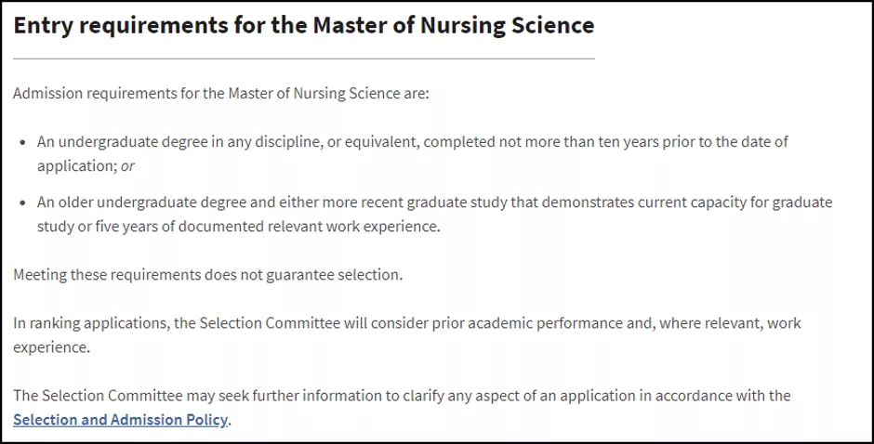Click the word 'application;' before the italic or
This screenshot has height=444, width=874.
tap(77, 166)
